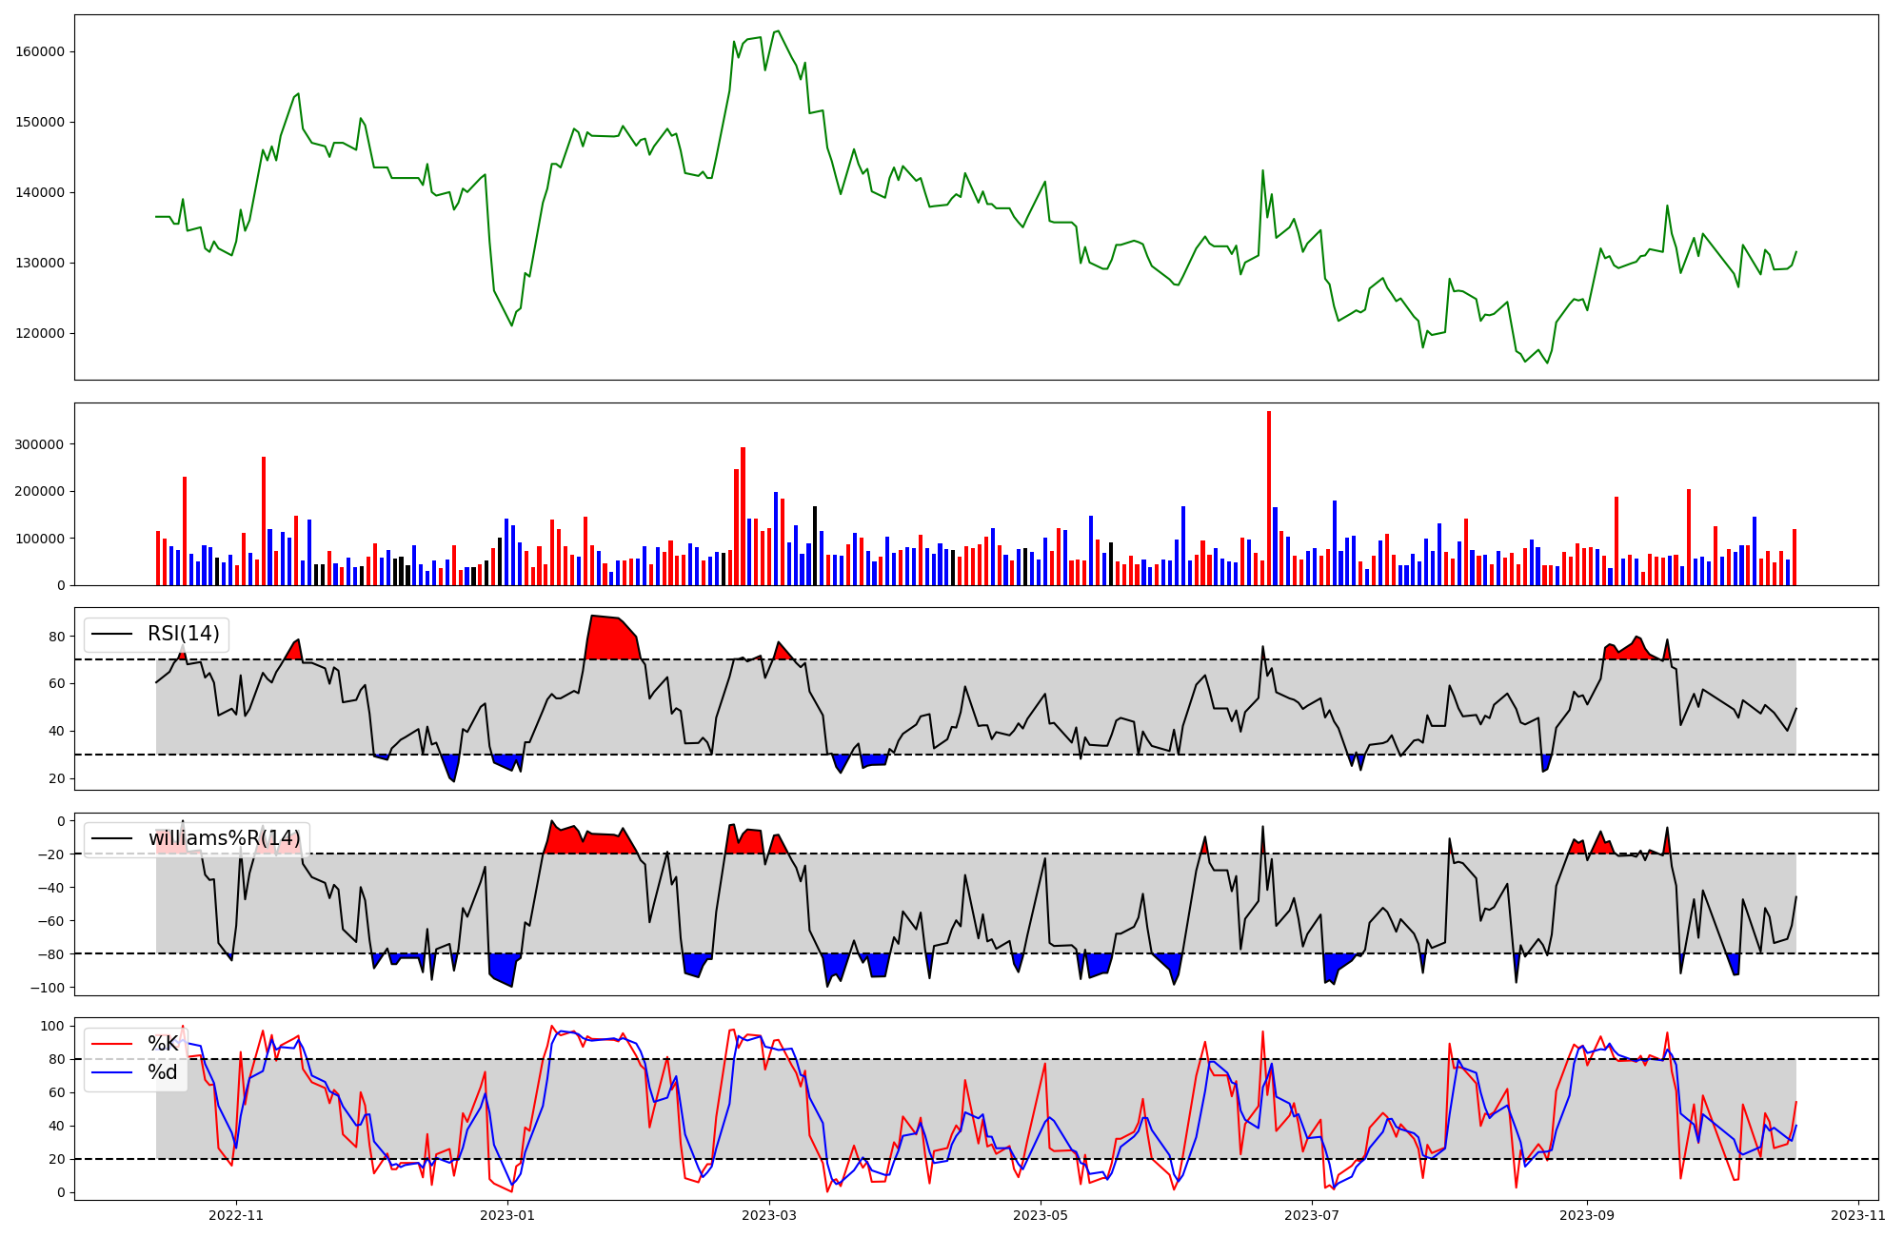Viewport: 1904px width, 1237px height.
Task: Click the 160000 price axis label
Action: (40, 51)
